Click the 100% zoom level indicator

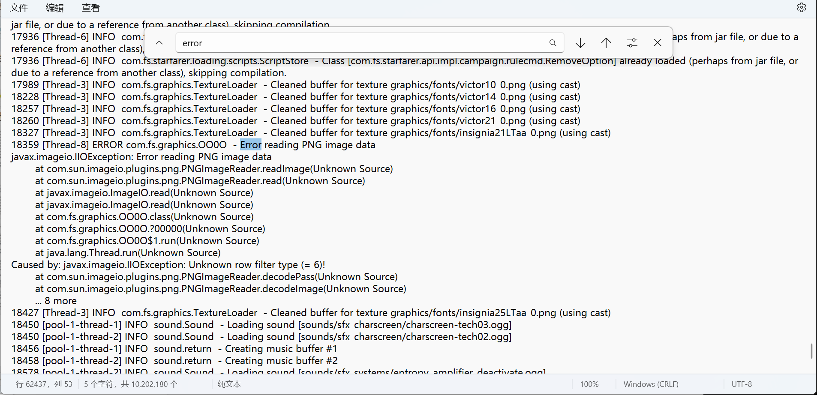pyautogui.click(x=589, y=384)
